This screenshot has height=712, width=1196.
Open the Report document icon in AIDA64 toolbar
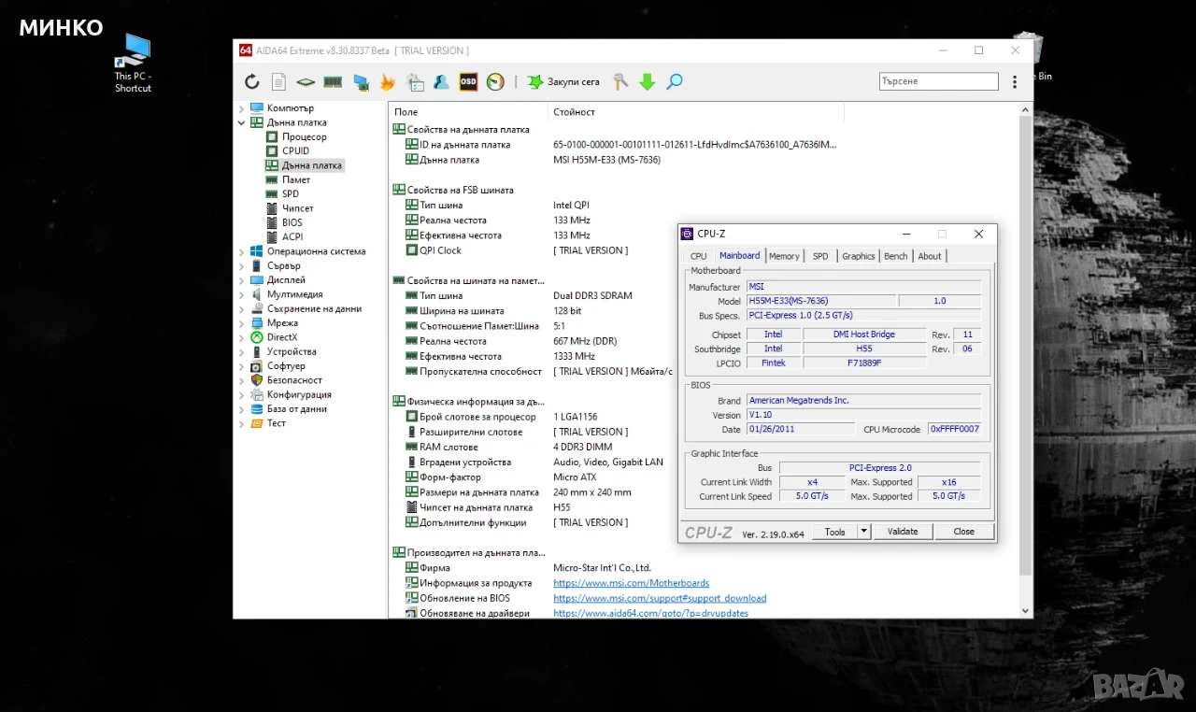pyautogui.click(x=278, y=82)
